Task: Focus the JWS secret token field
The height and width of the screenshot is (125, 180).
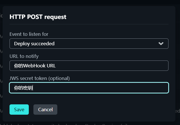Action: (x=89, y=88)
